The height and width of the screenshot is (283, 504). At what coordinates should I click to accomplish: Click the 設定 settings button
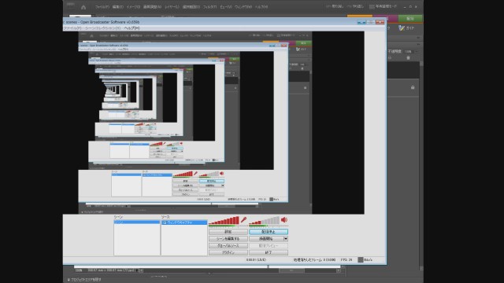[228, 232]
